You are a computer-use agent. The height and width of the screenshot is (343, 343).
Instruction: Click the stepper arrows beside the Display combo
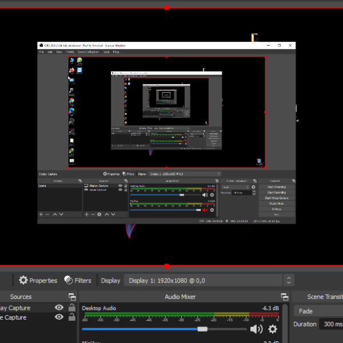[289, 280]
